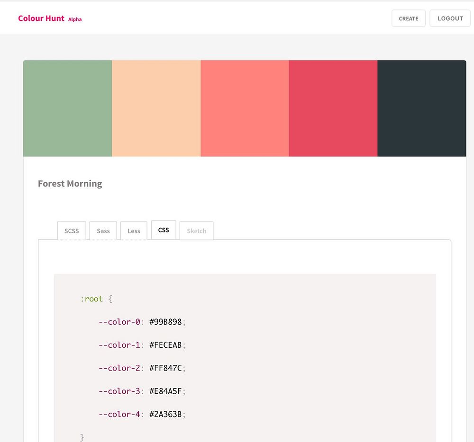Open the Sketch export tab
This screenshot has height=442, width=474.
pos(196,231)
